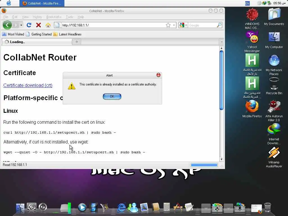Open the Latest Headlines feed bookmark
288x216 pixels.
(x=67, y=34)
